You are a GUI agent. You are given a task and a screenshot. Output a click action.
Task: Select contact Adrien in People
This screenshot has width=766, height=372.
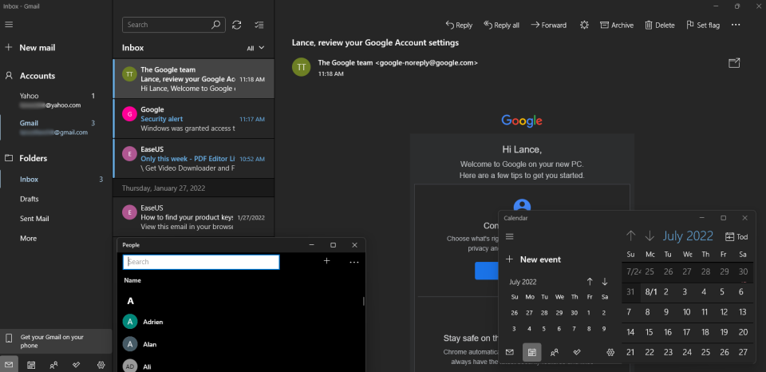click(x=241, y=322)
